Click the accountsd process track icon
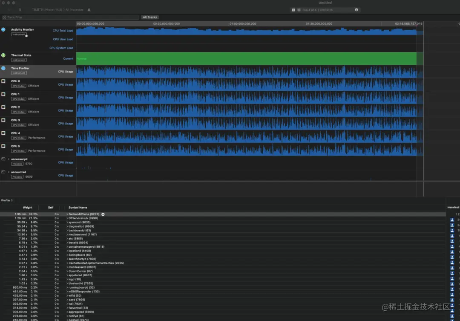Screen dimensions: 460x321 [3, 172]
